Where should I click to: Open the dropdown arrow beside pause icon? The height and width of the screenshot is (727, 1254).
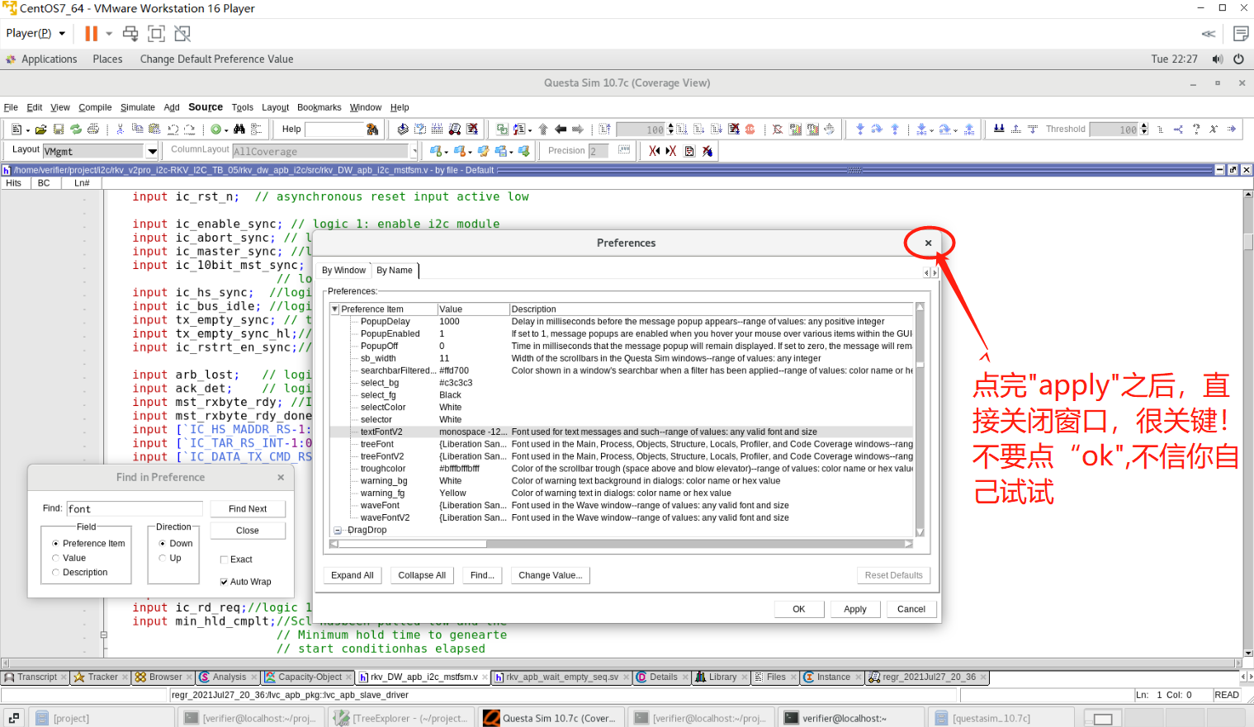coord(109,34)
